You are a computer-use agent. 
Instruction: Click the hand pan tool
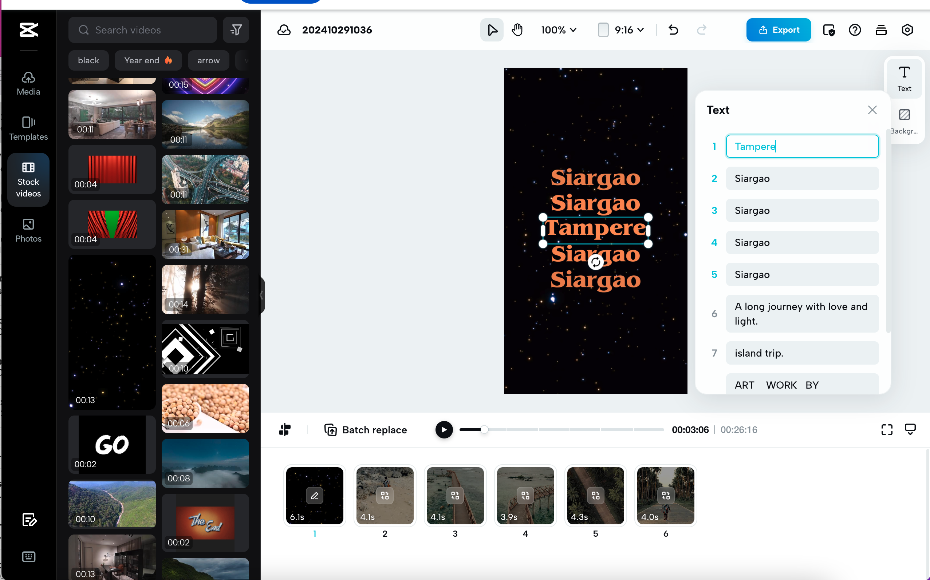point(517,29)
